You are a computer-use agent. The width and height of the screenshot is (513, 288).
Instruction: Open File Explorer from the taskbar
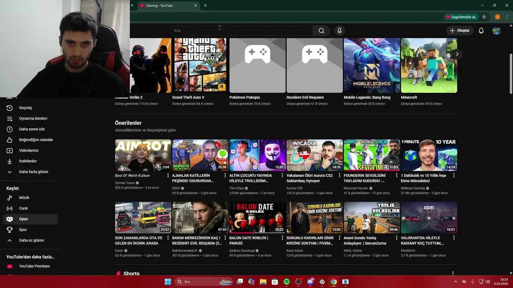click(x=263, y=282)
